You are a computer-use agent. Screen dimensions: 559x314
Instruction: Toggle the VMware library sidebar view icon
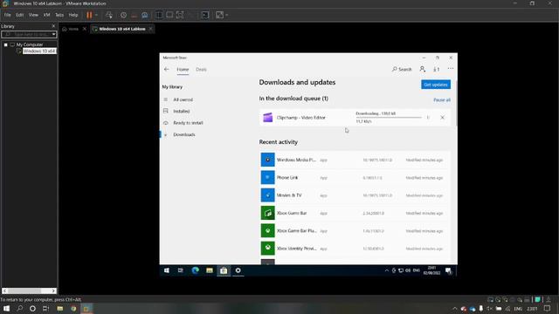159,15
